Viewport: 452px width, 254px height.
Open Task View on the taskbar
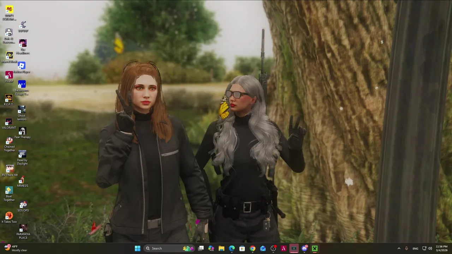click(201, 248)
